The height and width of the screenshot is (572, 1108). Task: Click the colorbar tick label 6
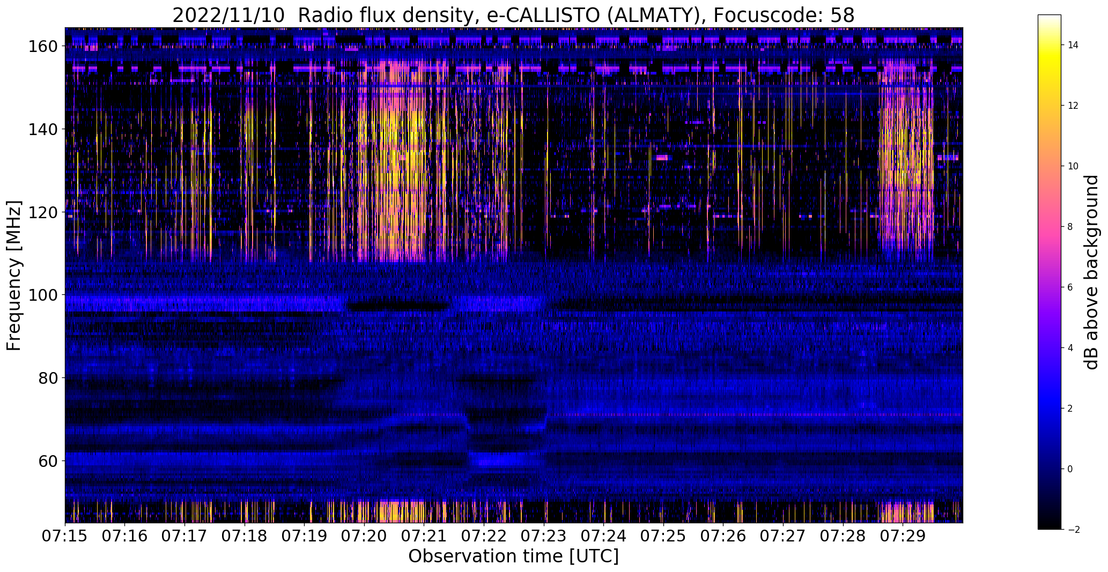[1070, 287]
